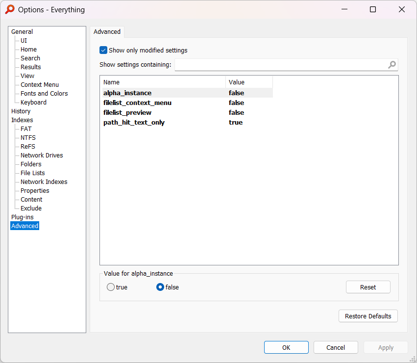Open the FAT index options
This screenshot has width=417, height=363.
click(26, 129)
